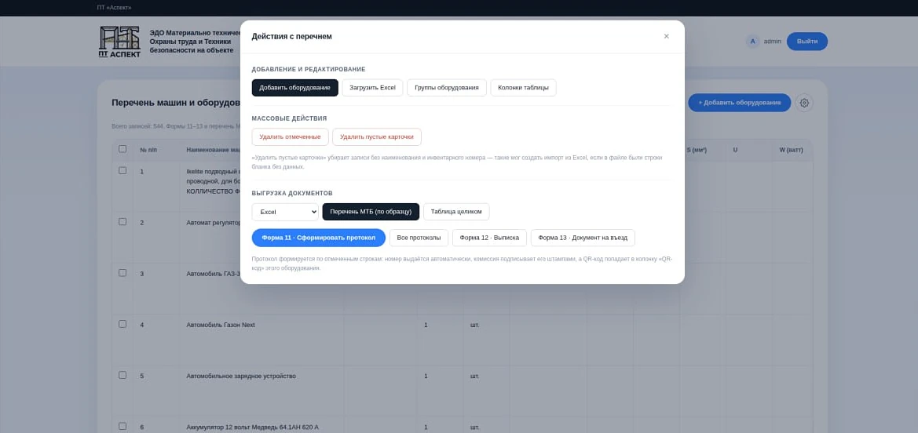Click the 'admin' username text
Screen dimensions: 918x433
(772, 42)
